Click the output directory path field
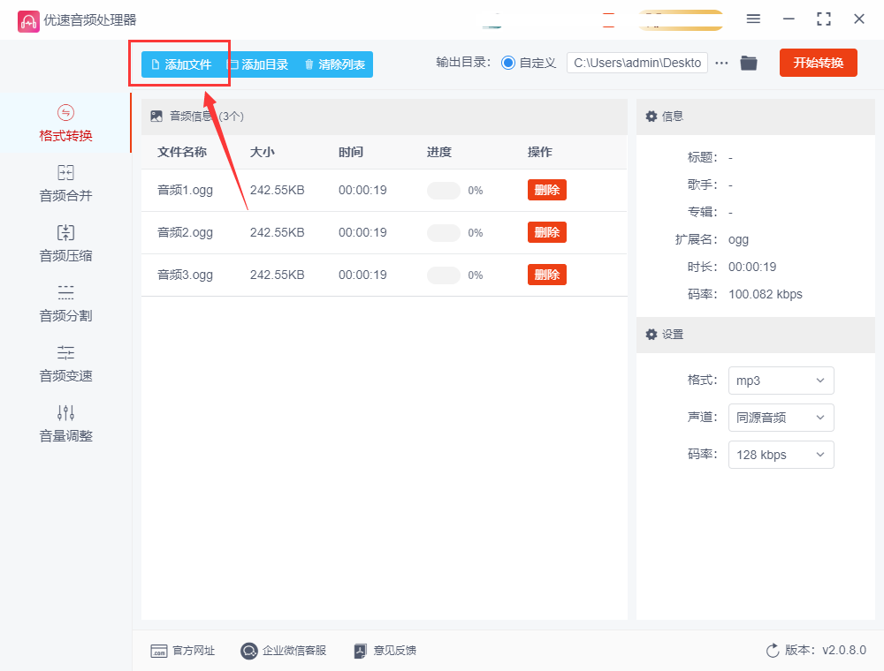Viewport: 884px width, 671px height. (x=637, y=63)
